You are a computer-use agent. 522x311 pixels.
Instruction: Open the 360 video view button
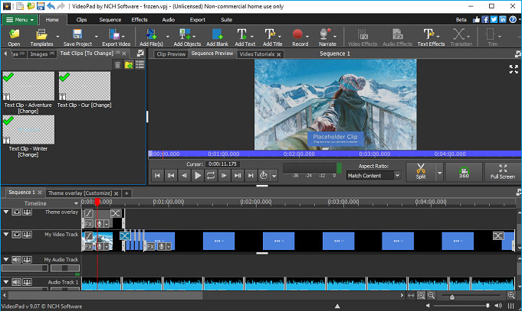click(464, 172)
